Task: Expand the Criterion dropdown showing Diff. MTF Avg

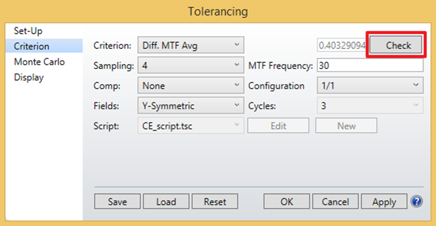Action: pos(191,45)
